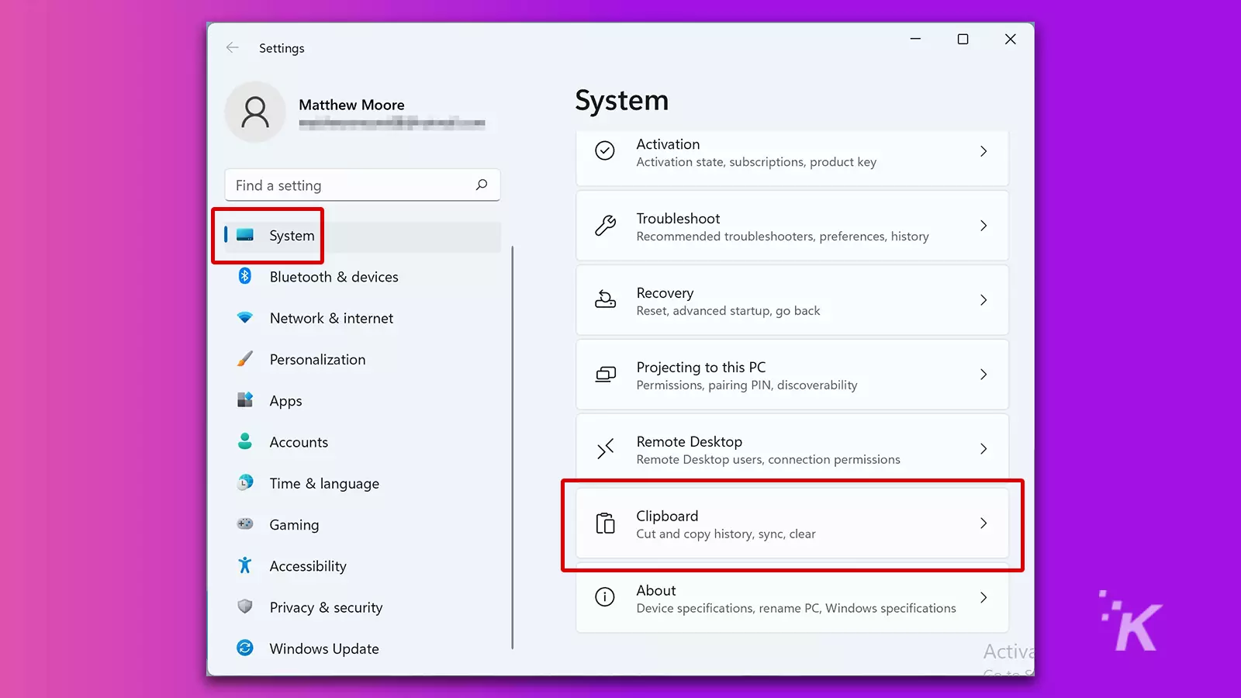Click the Matthew Moore account name
Screen dimensions: 1241x698
[x=351, y=105]
